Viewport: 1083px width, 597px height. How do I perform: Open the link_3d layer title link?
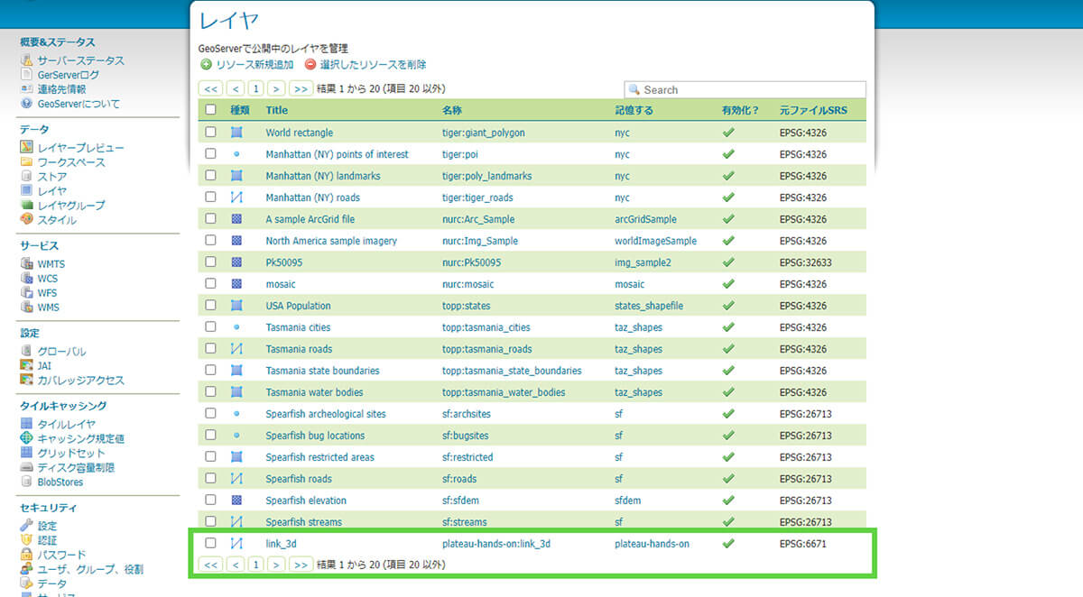point(282,544)
